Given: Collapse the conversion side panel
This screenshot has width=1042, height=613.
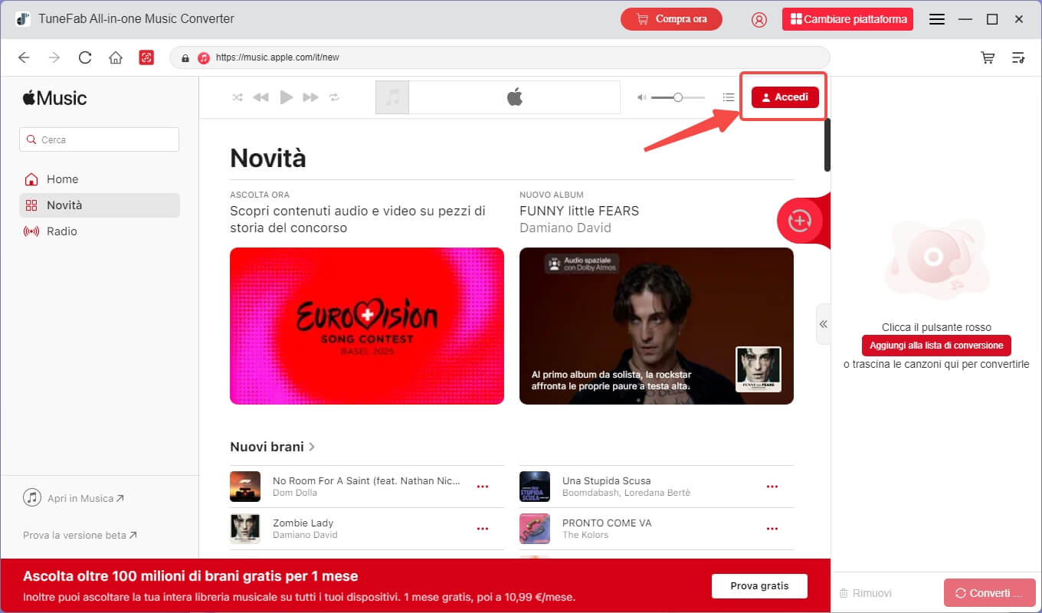Looking at the screenshot, I should (x=823, y=324).
